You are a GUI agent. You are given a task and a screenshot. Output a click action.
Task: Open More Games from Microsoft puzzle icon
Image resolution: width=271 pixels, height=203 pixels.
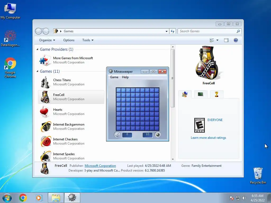(45, 60)
